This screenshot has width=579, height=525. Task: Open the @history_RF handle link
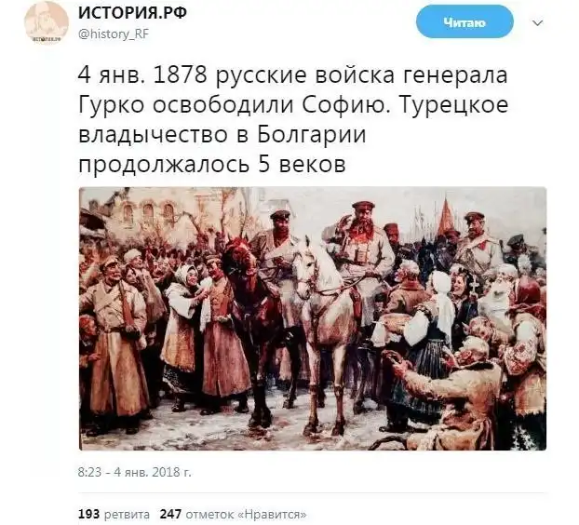pos(113,34)
